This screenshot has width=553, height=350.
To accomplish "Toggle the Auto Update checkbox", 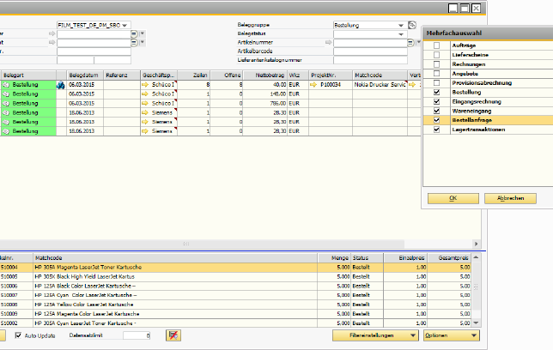I will click(18, 335).
